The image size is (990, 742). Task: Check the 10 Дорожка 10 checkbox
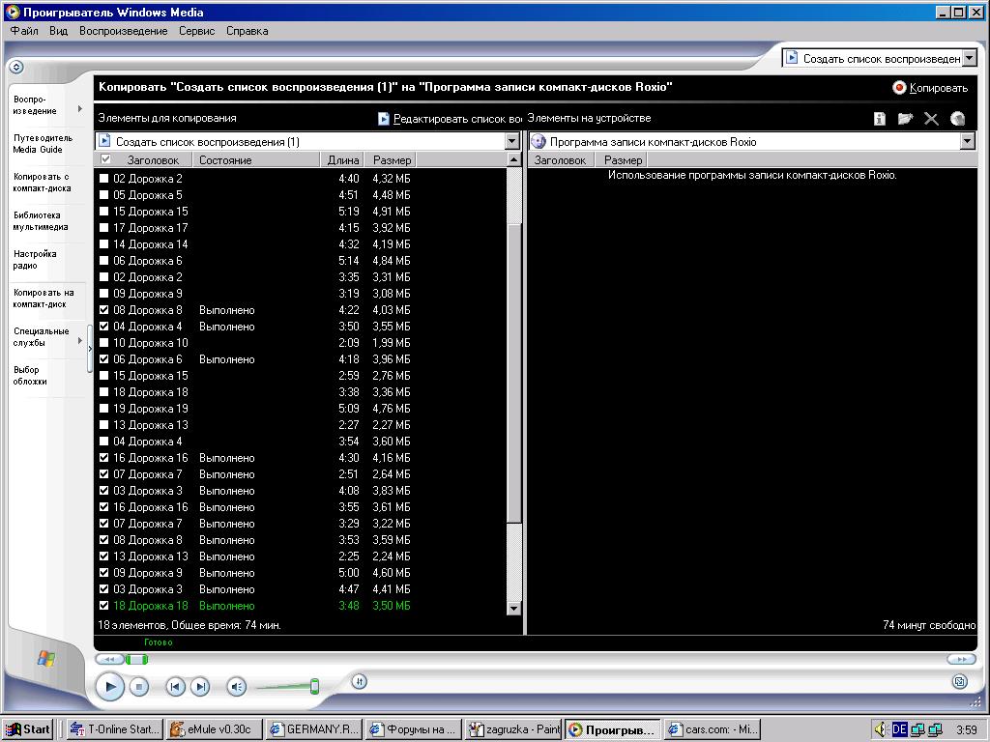[104, 343]
